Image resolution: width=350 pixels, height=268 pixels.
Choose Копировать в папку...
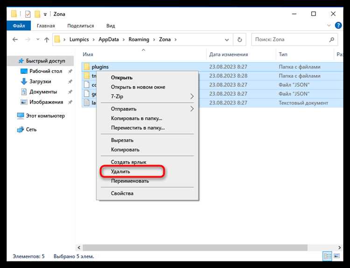147,118
